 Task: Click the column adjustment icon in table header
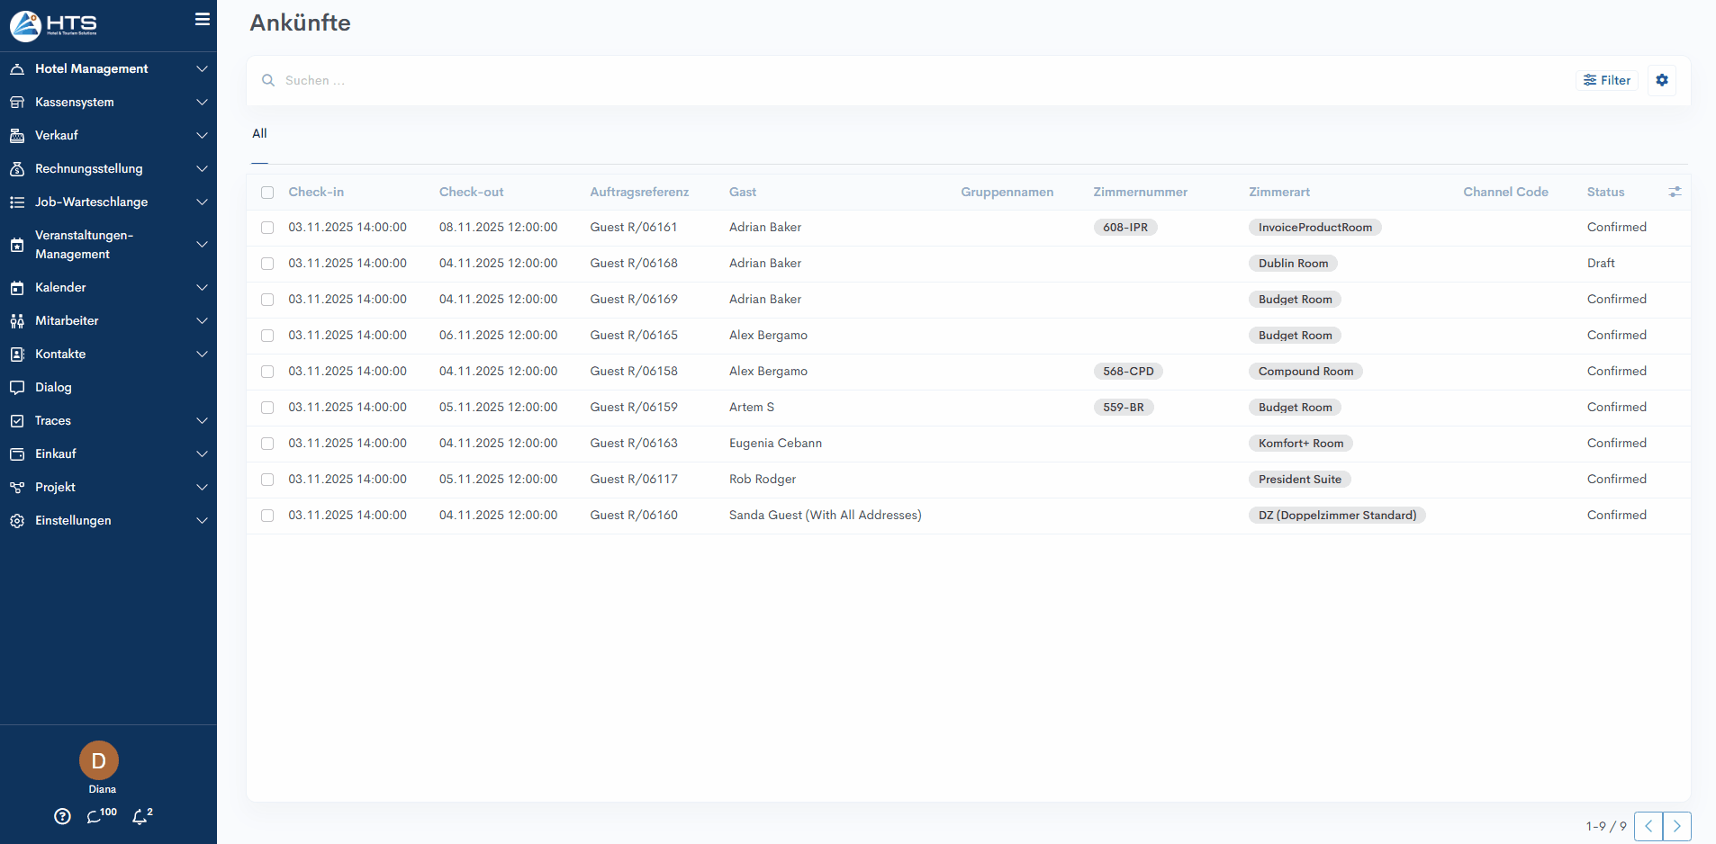pos(1675,192)
